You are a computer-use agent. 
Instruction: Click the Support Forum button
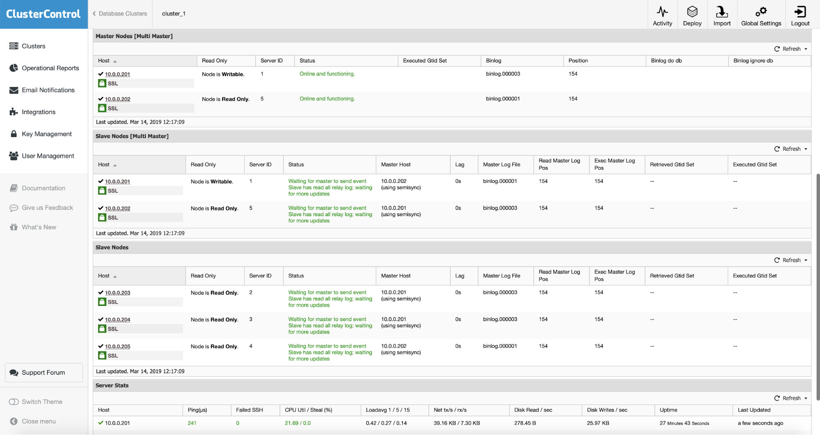[x=44, y=372]
